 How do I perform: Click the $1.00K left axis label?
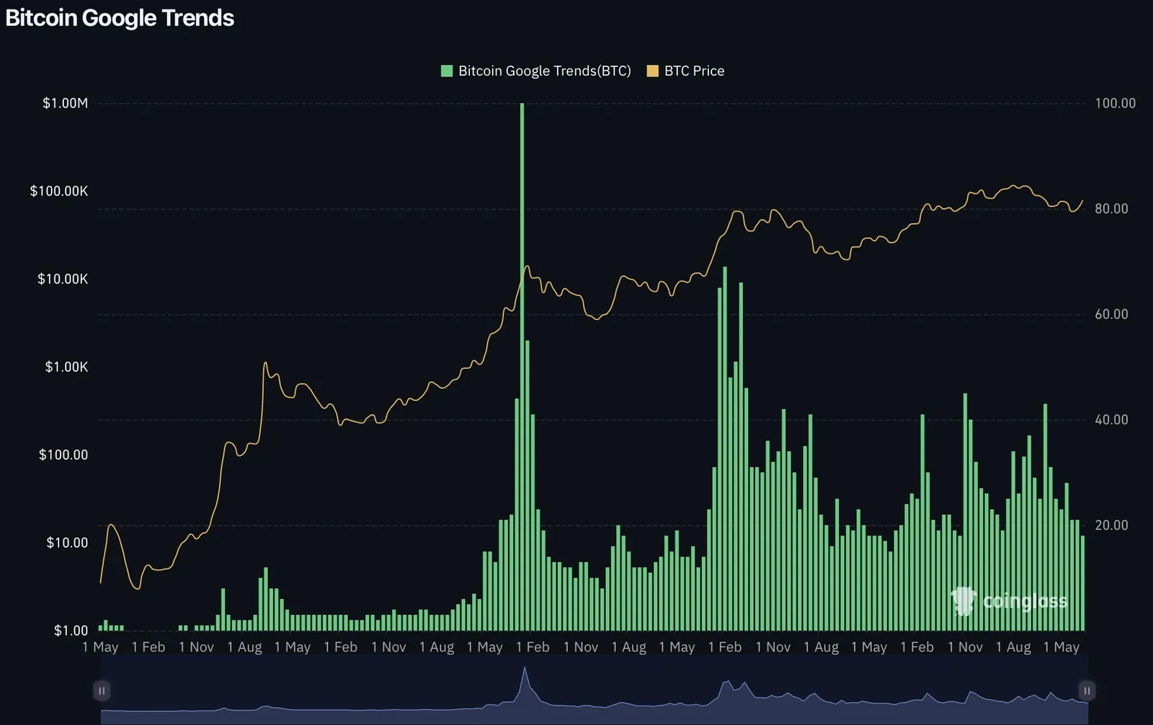[x=66, y=367]
